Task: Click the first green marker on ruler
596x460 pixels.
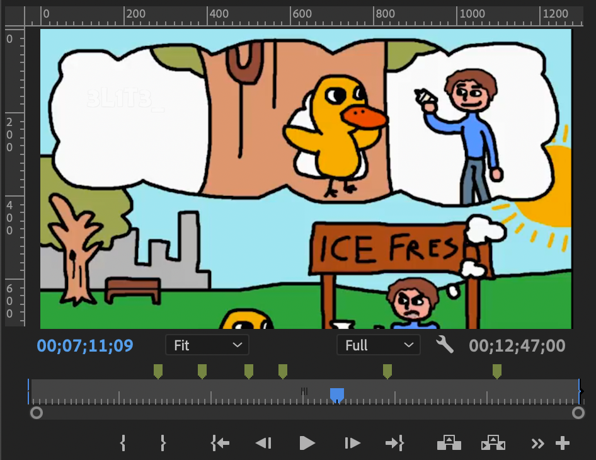Action: pos(158,371)
